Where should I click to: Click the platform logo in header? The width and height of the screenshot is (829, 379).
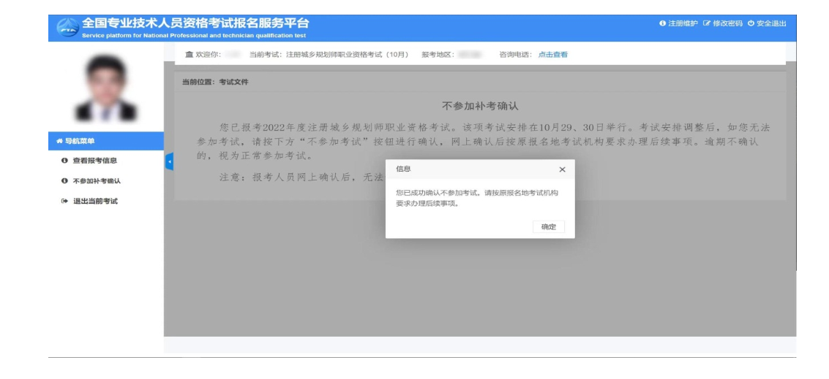pyautogui.click(x=67, y=28)
